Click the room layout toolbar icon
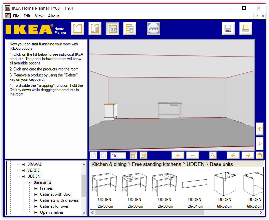Image resolution: width=269 pixels, height=220 pixels. click(77, 28)
